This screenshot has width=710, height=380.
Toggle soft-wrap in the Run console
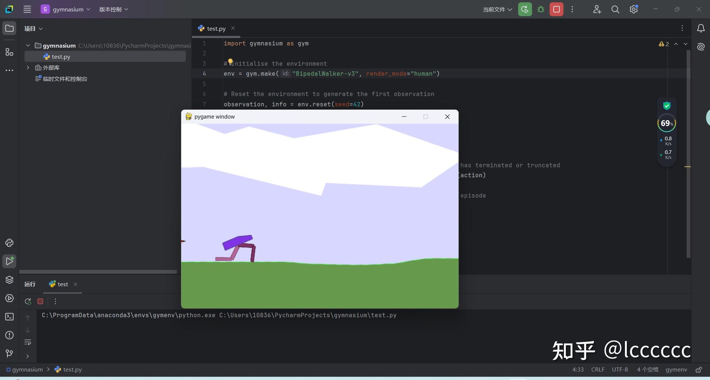28,342
